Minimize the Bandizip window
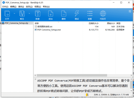This screenshot has height=98, width=134. [114, 3]
